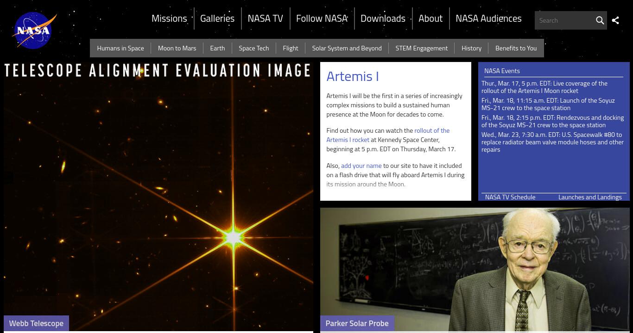Select Solar System and Beyond topic
633x333 pixels.
pyautogui.click(x=347, y=48)
